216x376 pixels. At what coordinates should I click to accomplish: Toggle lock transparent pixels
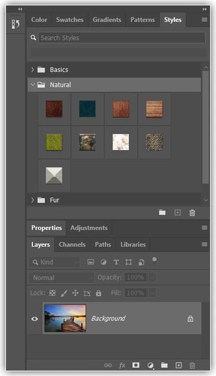(52, 293)
